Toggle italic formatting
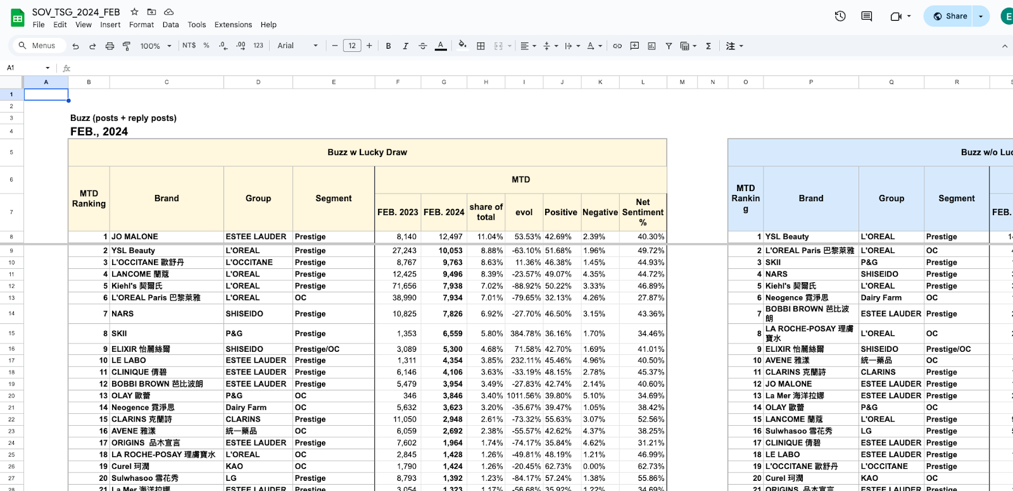This screenshot has height=491, width=1013. click(405, 46)
